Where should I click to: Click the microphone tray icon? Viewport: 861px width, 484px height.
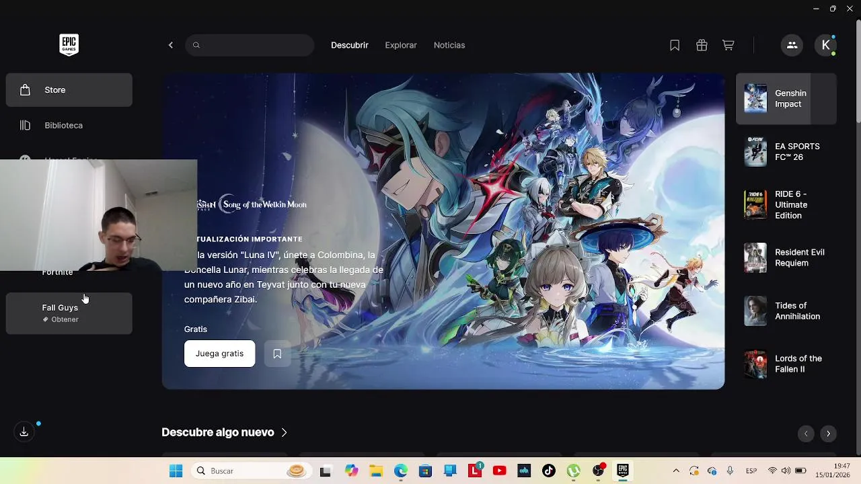coord(730,471)
